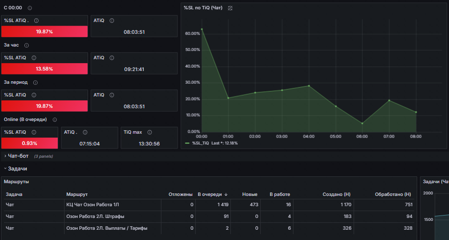This screenshot has height=240, width=449.
Task: Open the Маршруты panel title
Action: click(16, 182)
